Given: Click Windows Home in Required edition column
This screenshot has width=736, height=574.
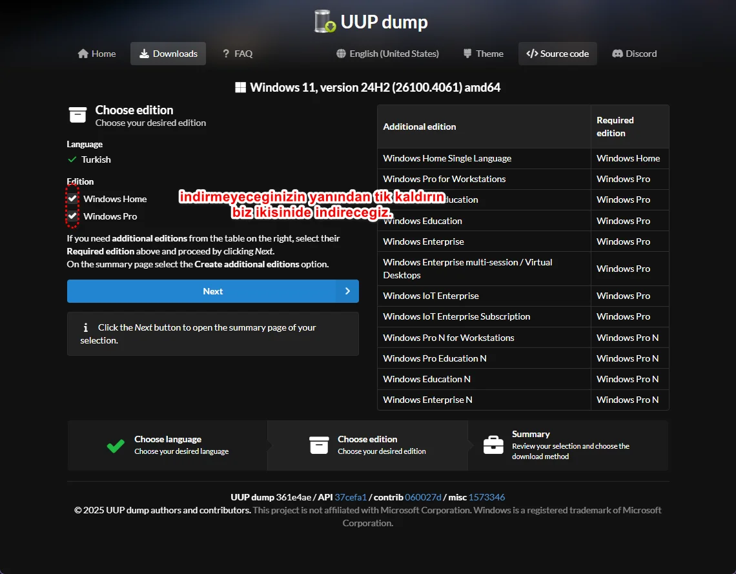Looking at the screenshot, I should point(630,158).
